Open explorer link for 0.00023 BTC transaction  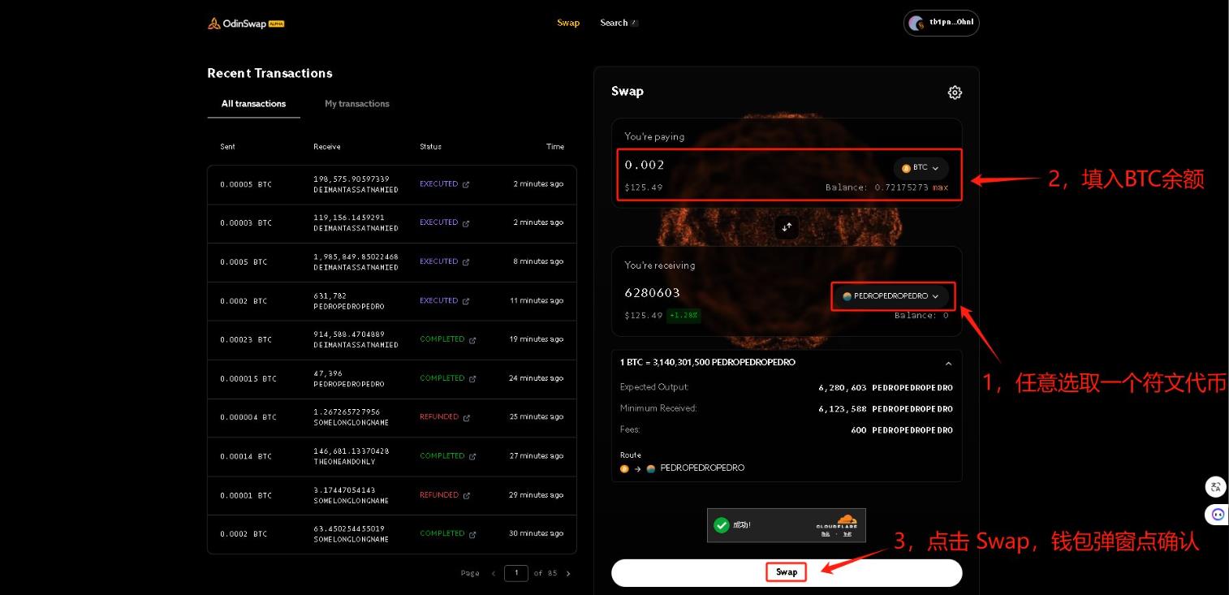click(x=472, y=339)
